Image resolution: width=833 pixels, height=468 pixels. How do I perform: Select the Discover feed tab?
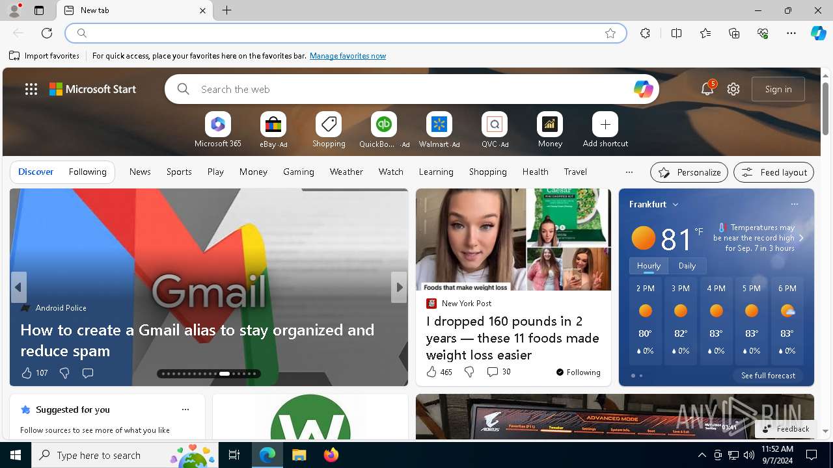(x=36, y=172)
